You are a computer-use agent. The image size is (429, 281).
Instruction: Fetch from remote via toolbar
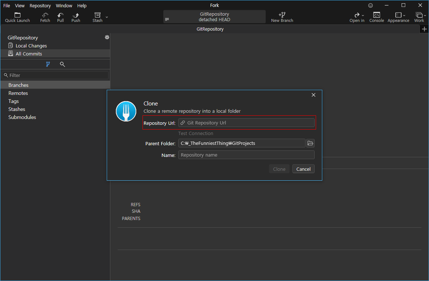pyautogui.click(x=45, y=17)
